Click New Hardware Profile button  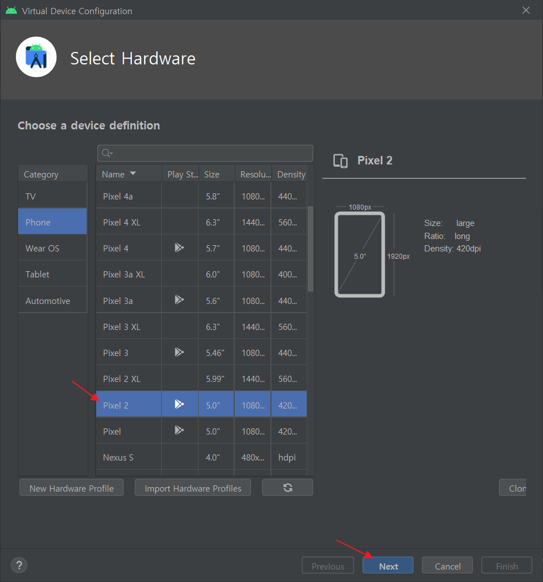pos(71,488)
